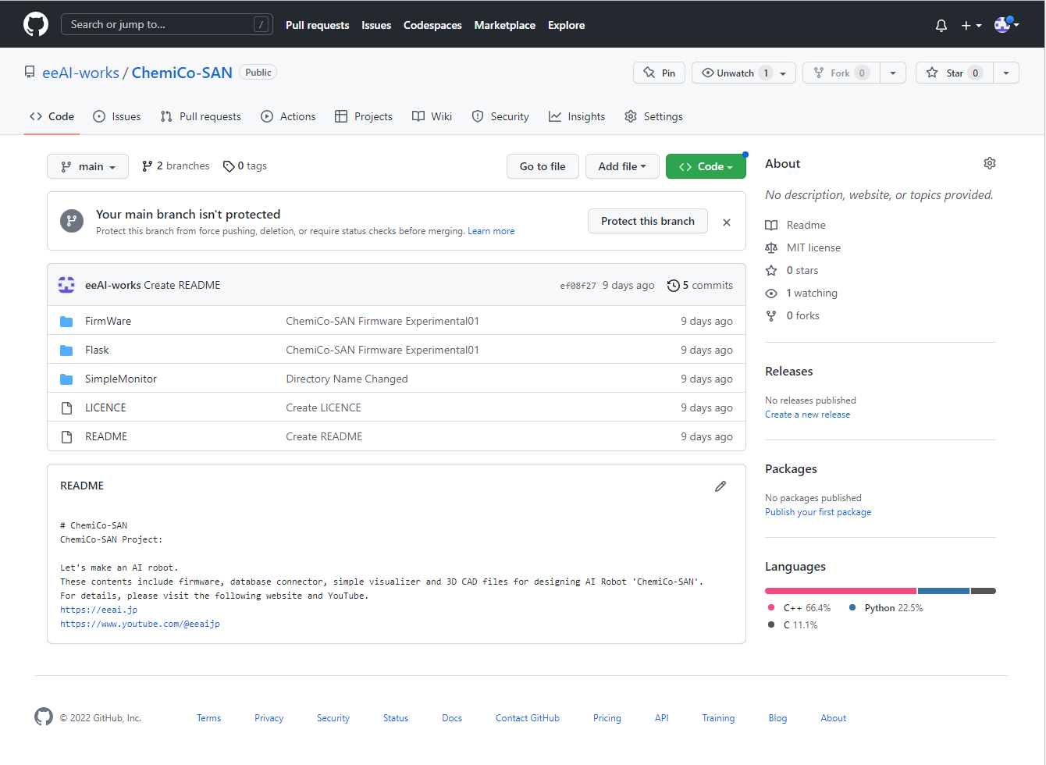Open the README file in file list
This screenshot has height=765, width=1046.
point(106,436)
